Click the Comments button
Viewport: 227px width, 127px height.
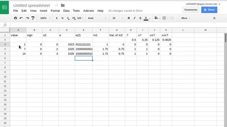click(191, 10)
